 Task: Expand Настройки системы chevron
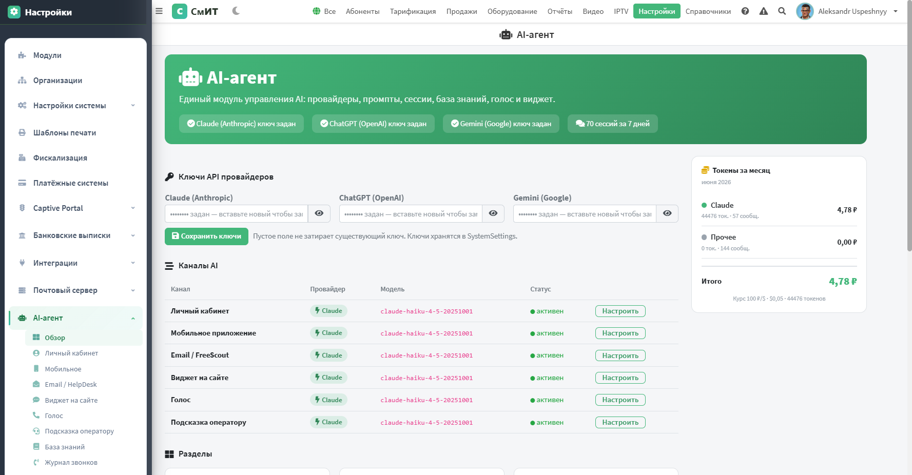(133, 106)
